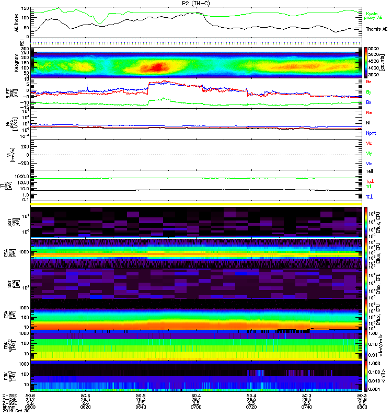The width and height of the screenshot is (392, 418).
Task: Click the 0800 time tick label
Action: click(362, 407)
